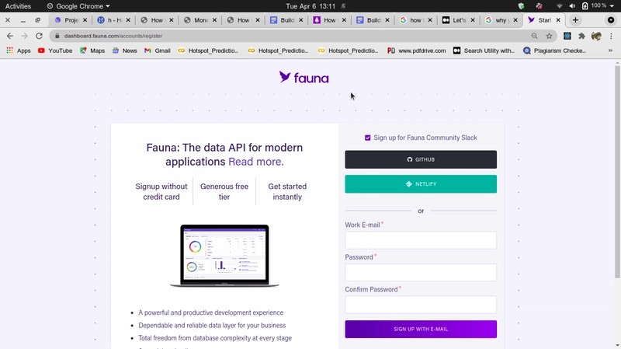Click Sign Up With E-mail button
The image size is (621, 349).
coord(421,329)
